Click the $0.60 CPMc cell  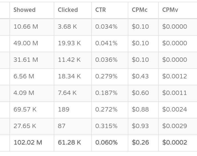coord(140,93)
